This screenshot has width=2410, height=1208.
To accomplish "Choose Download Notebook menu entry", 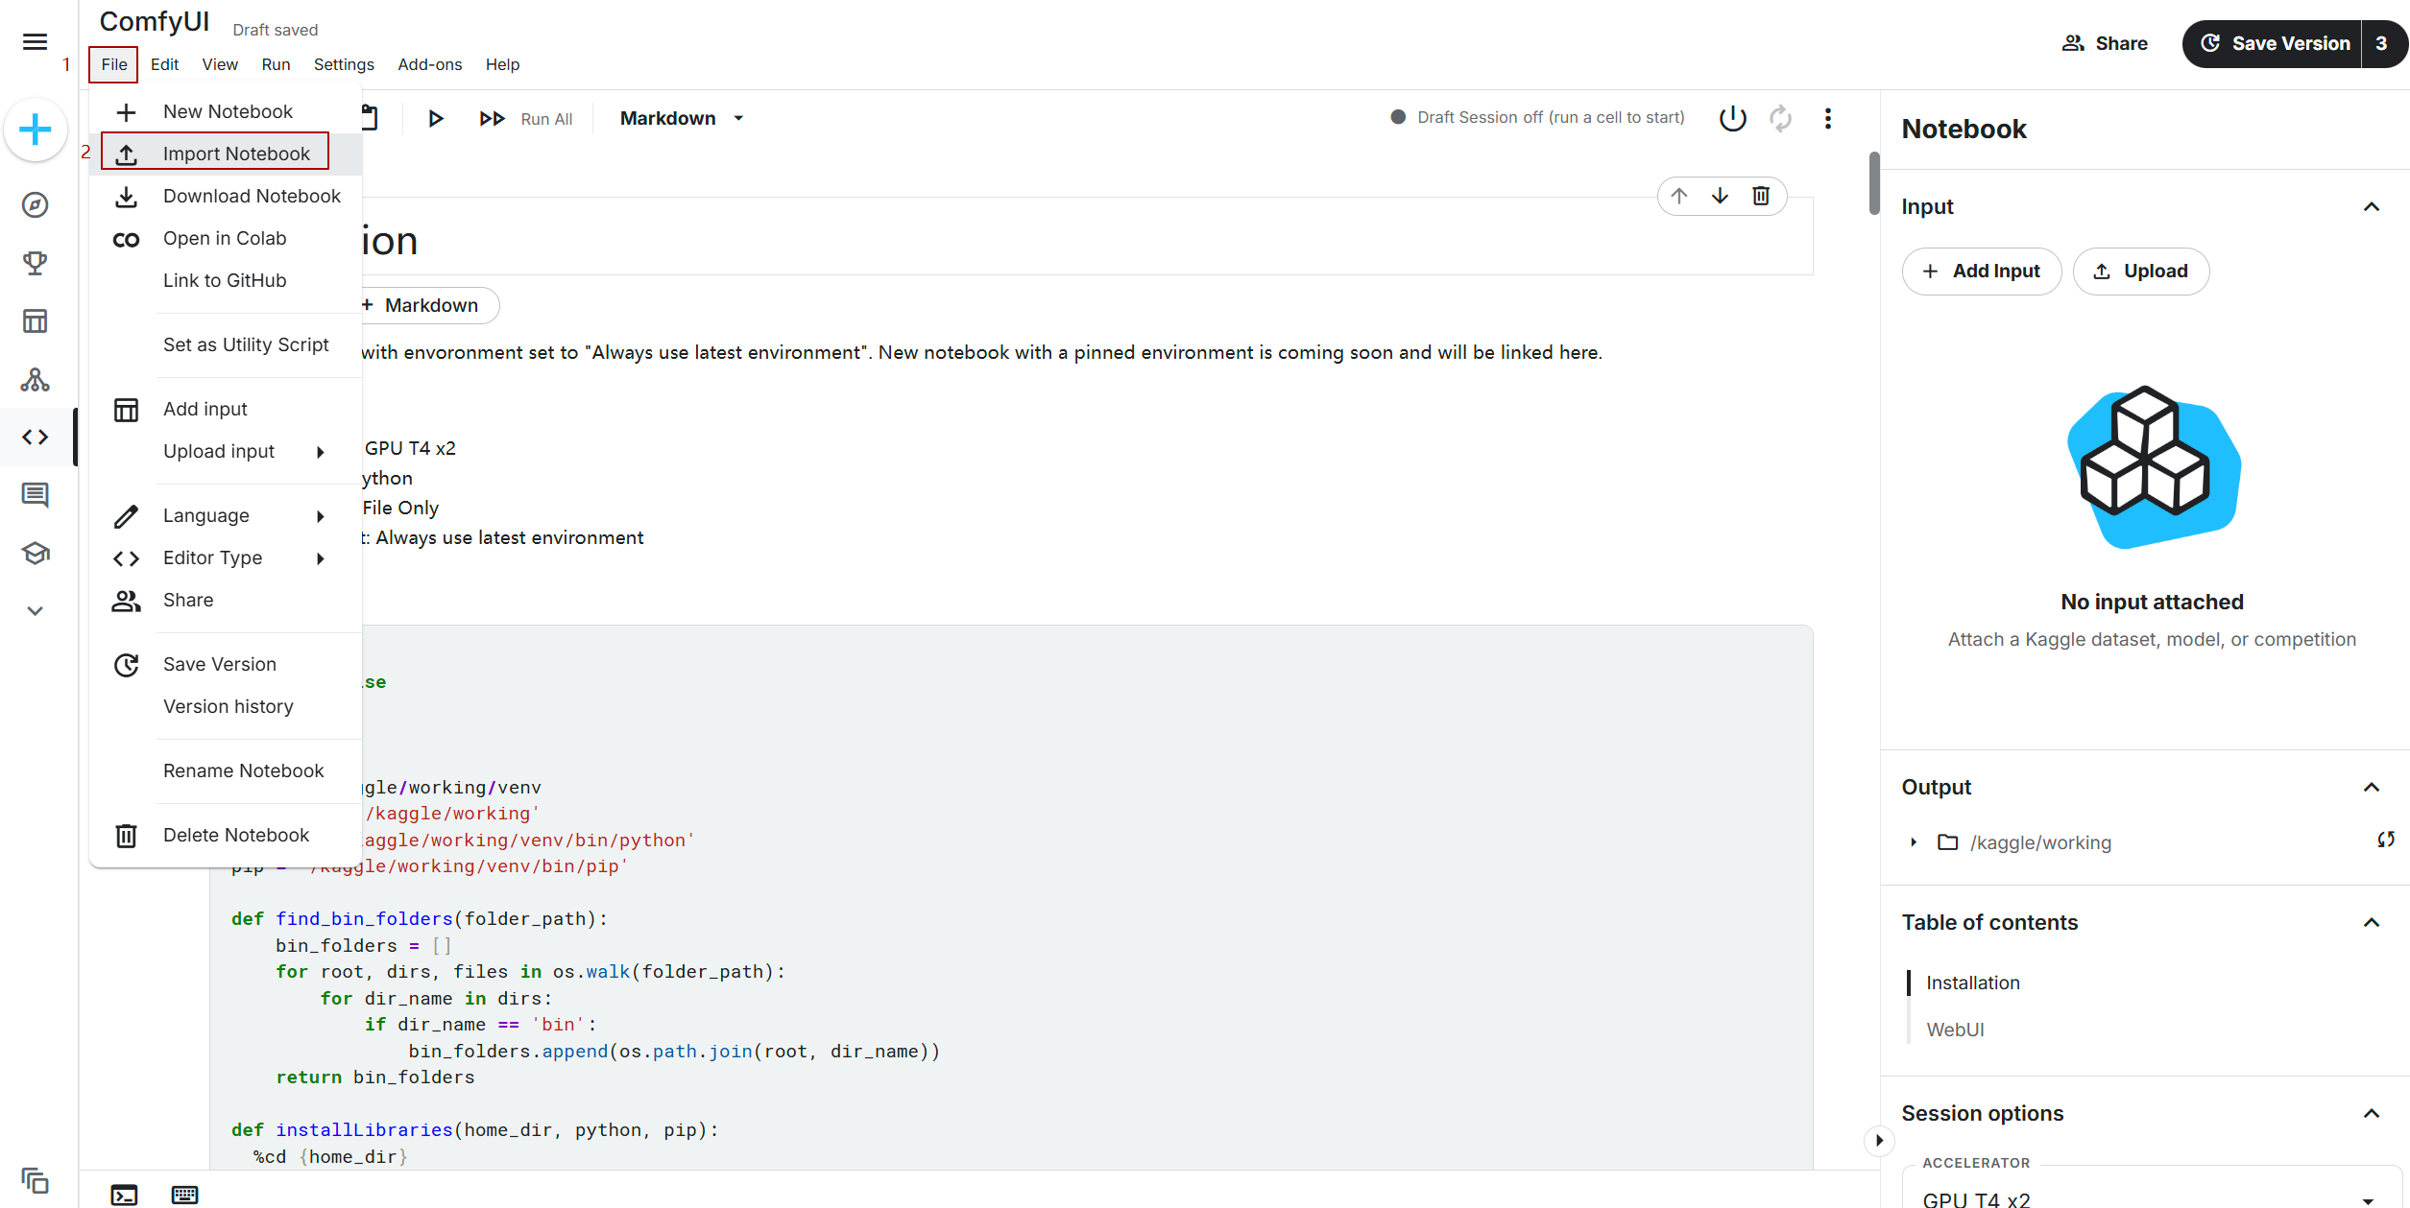I will click(x=252, y=196).
